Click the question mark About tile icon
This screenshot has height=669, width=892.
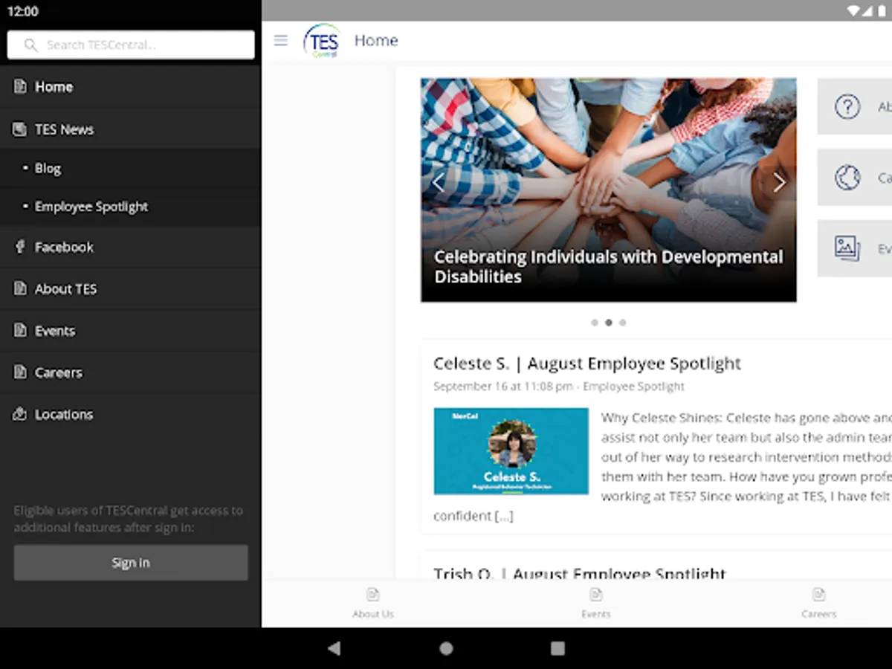(x=847, y=106)
